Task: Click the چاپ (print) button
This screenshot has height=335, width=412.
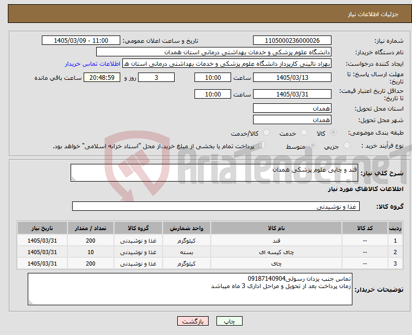Action: pyautogui.click(x=229, y=321)
